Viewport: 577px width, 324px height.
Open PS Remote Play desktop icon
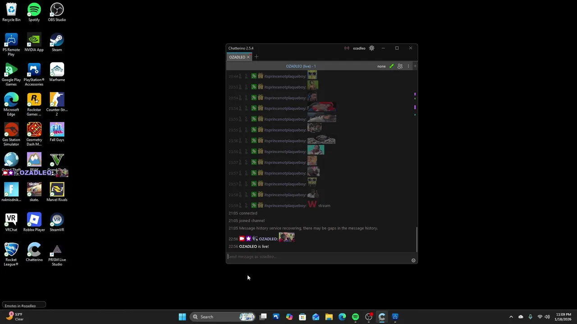[x=11, y=45]
